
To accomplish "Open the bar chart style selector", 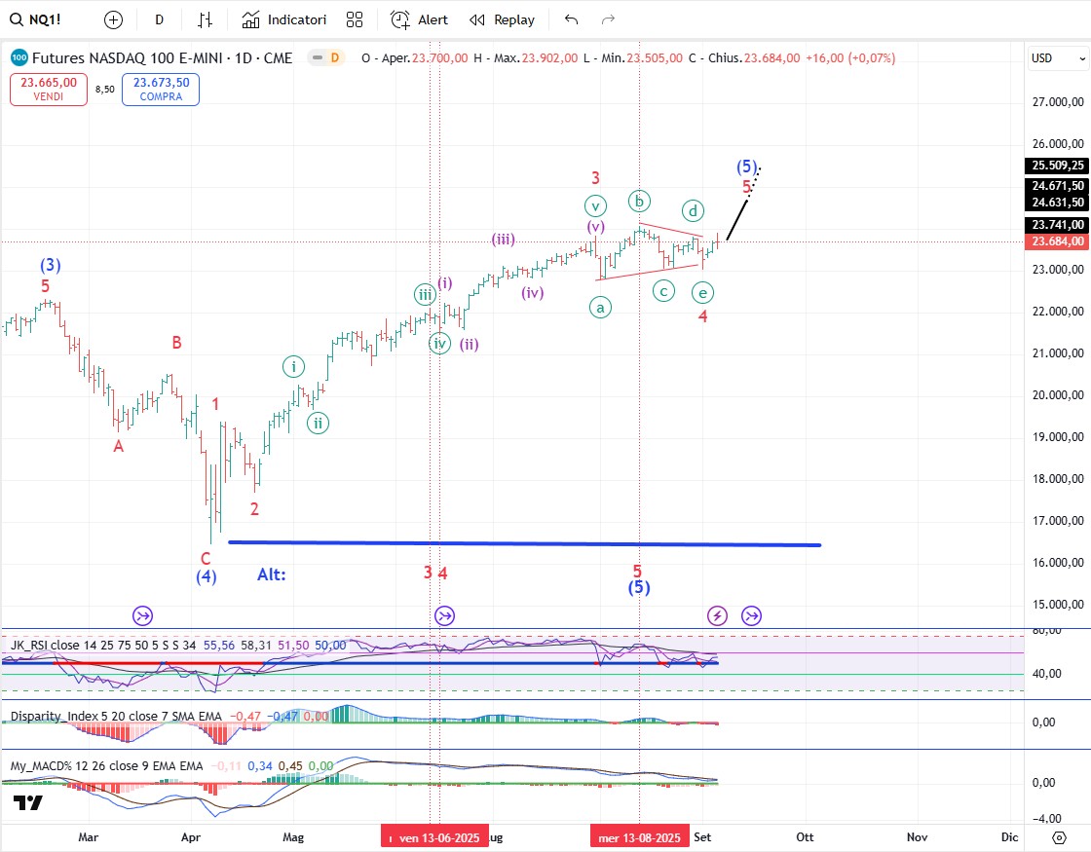I will coord(205,20).
